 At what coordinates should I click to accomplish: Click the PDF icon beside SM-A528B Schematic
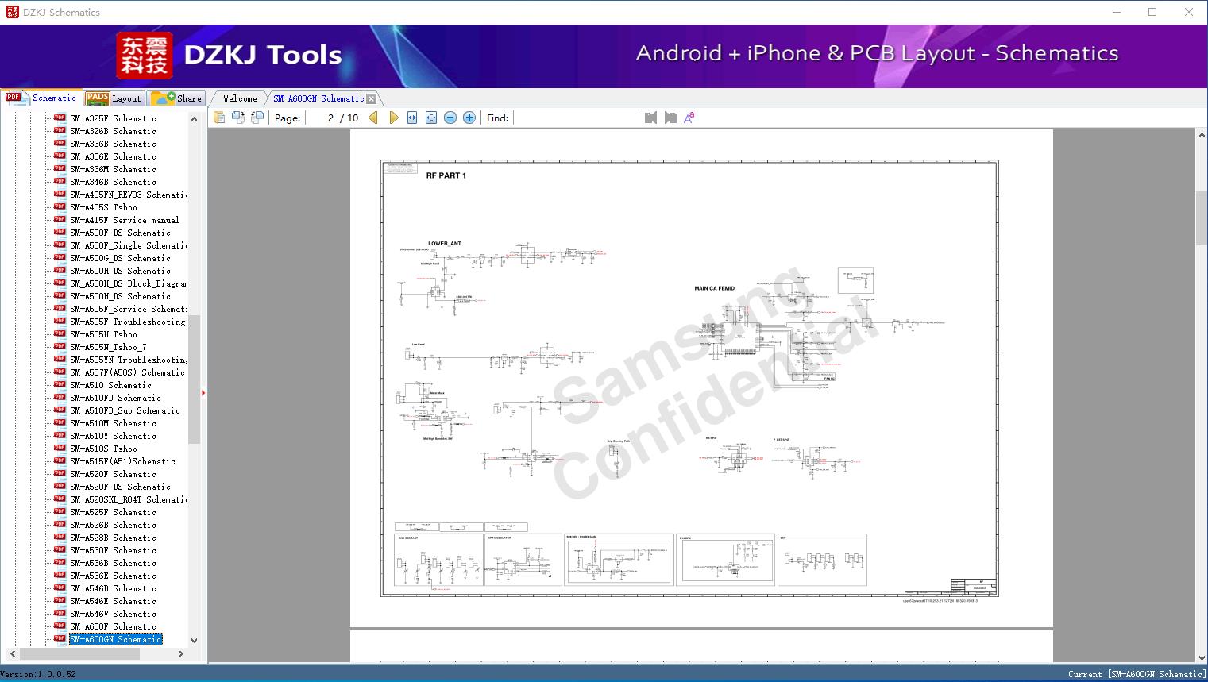60,537
